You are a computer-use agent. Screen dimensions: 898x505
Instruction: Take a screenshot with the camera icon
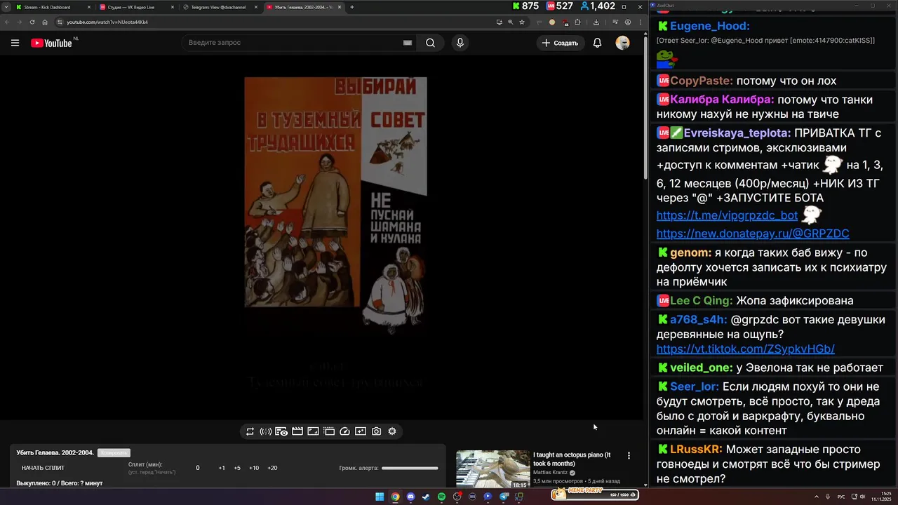point(377,431)
